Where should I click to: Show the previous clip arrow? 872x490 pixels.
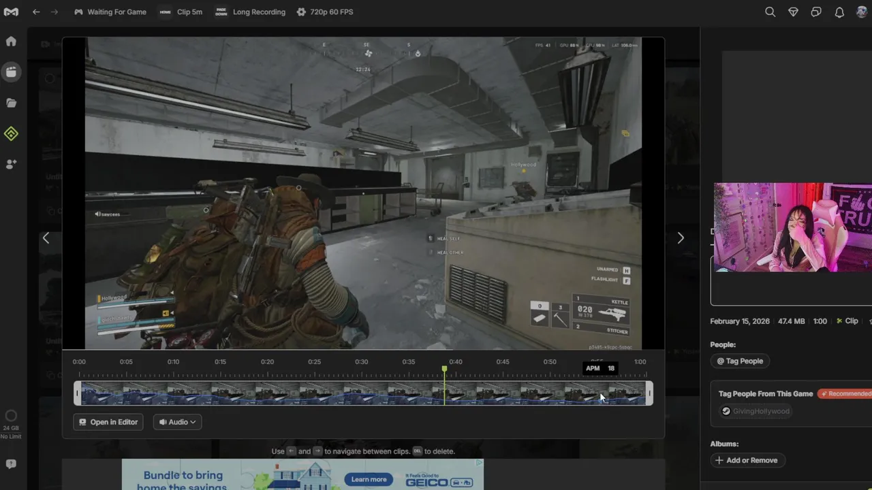tap(46, 238)
